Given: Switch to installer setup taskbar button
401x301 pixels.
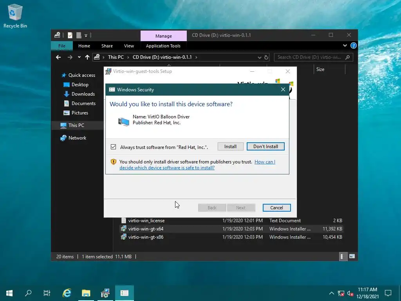Looking at the screenshot, I should pos(105,293).
